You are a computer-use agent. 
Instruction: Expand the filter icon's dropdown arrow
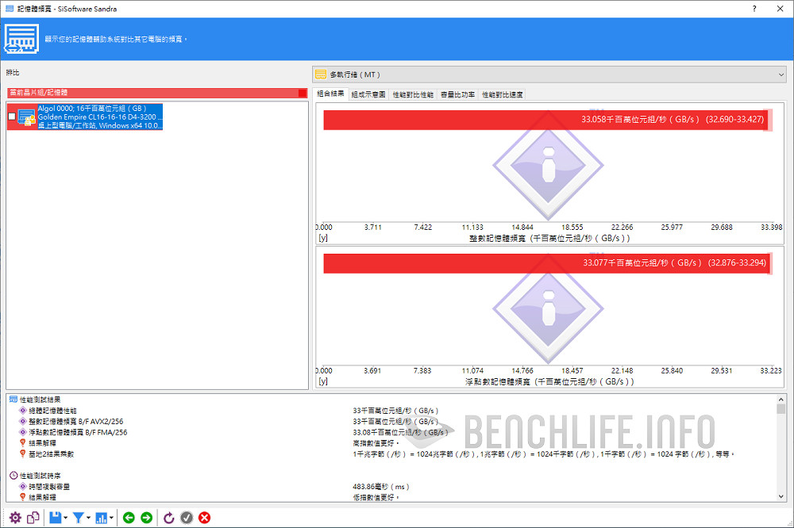(x=88, y=518)
